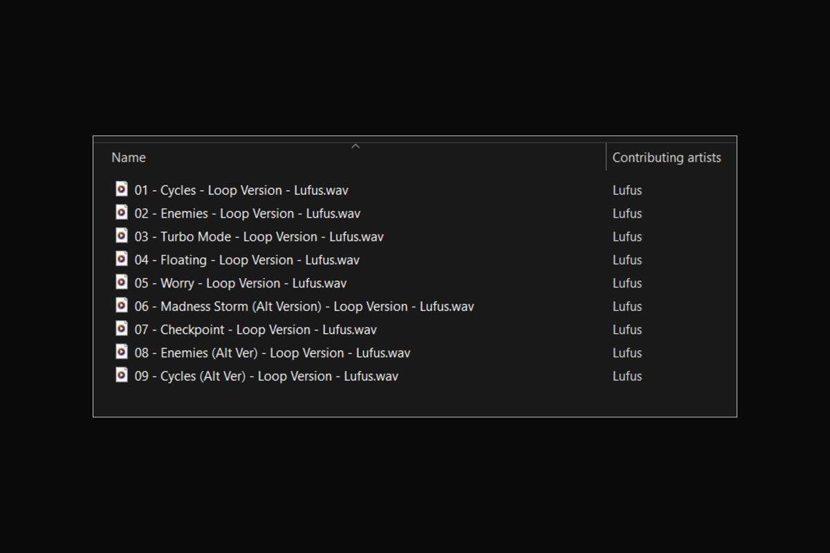Click the icon for 08 - Enemies (Alt Ver)
Viewport: 830px width, 553px height.
click(x=122, y=352)
